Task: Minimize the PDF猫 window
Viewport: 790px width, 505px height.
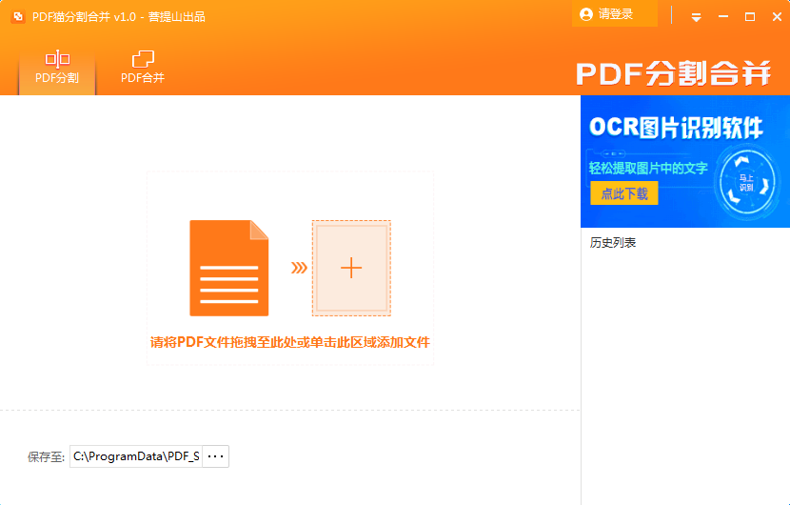Action: (723, 16)
